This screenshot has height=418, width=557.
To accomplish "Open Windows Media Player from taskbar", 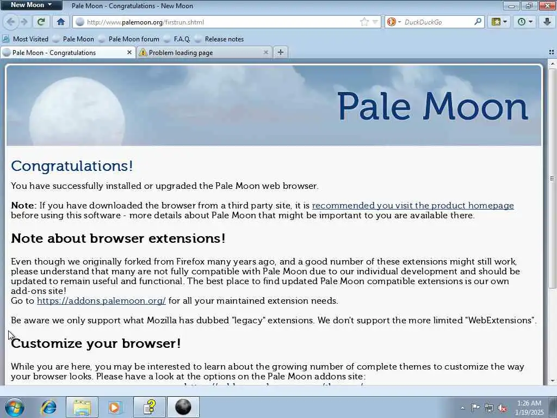I will (x=115, y=407).
